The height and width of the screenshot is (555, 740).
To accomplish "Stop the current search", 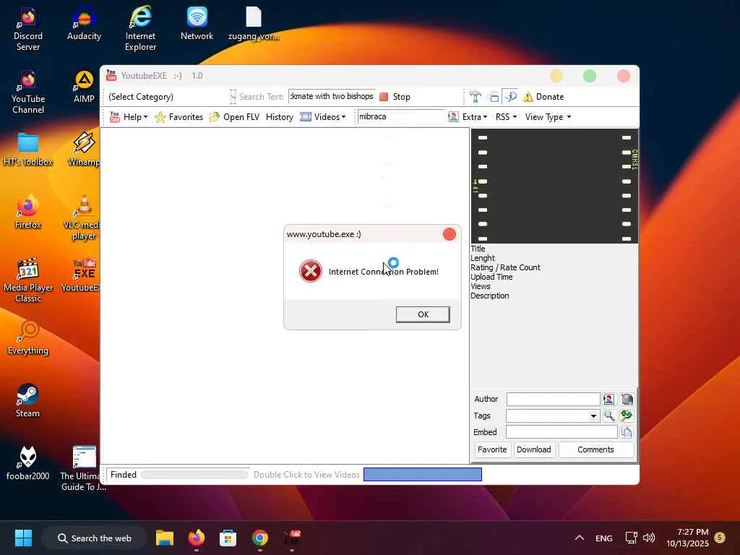I will (x=395, y=97).
